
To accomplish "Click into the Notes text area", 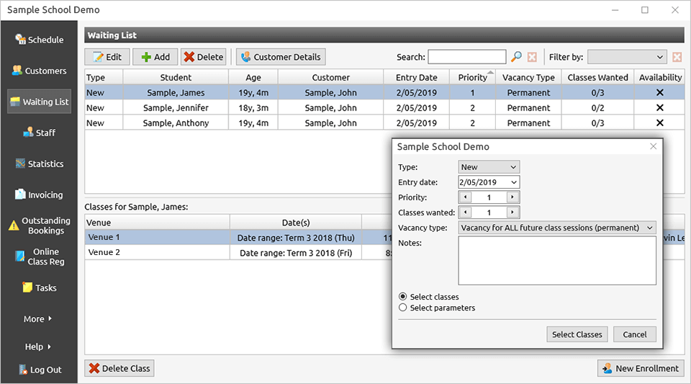I will click(x=556, y=260).
